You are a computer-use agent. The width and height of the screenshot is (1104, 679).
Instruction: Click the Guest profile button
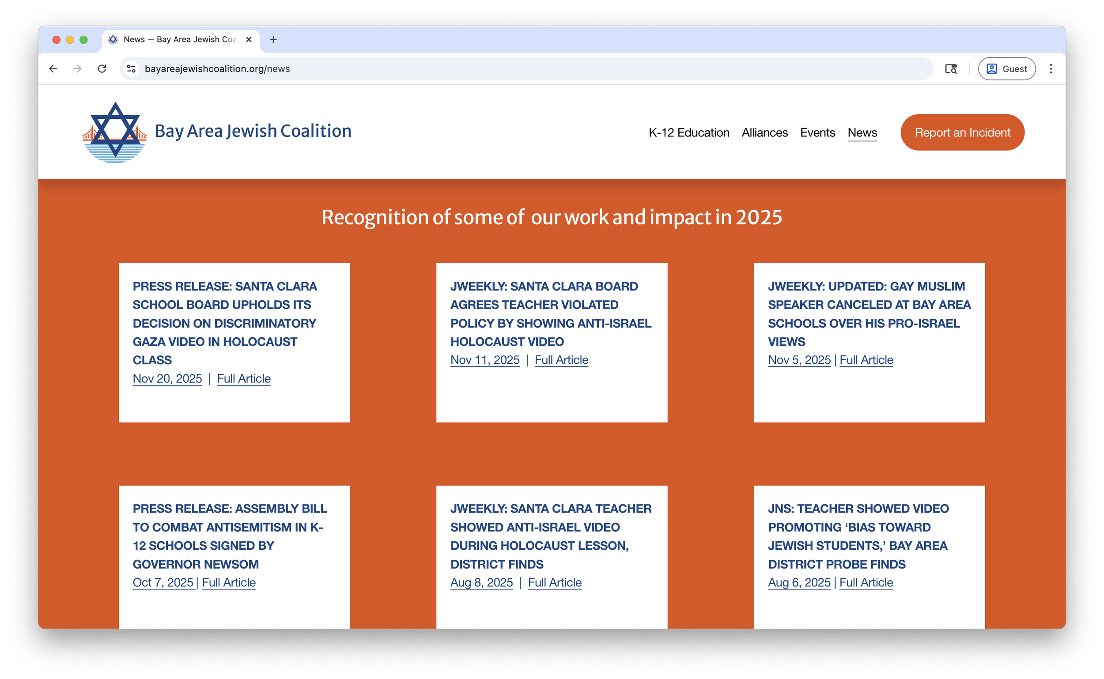[1006, 69]
